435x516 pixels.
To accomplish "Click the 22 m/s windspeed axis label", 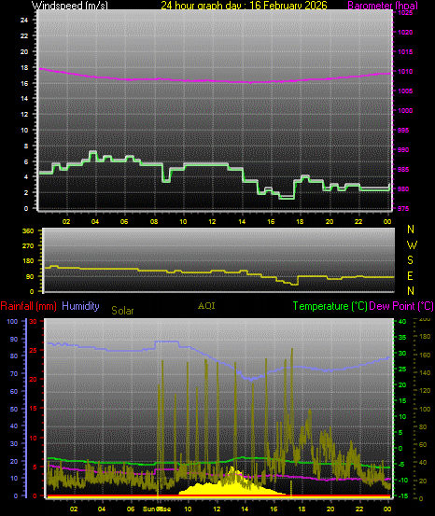I will click(24, 35).
